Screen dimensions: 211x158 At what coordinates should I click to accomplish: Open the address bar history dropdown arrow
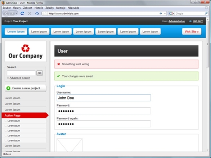point(165,13)
